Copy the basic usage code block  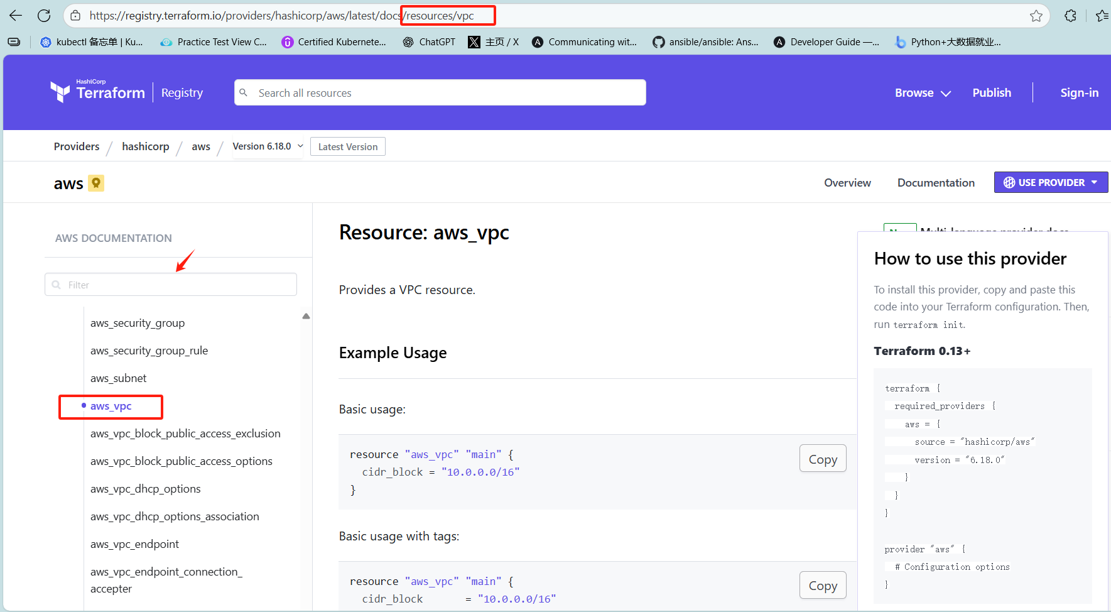pyautogui.click(x=823, y=459)
